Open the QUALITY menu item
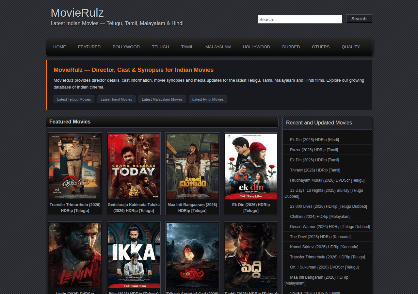Image resolution: width=418 pixels, height=294 pixels. 351,47
